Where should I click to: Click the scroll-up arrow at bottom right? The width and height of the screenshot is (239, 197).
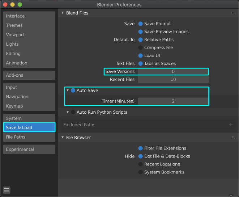[x=231, y=195]
